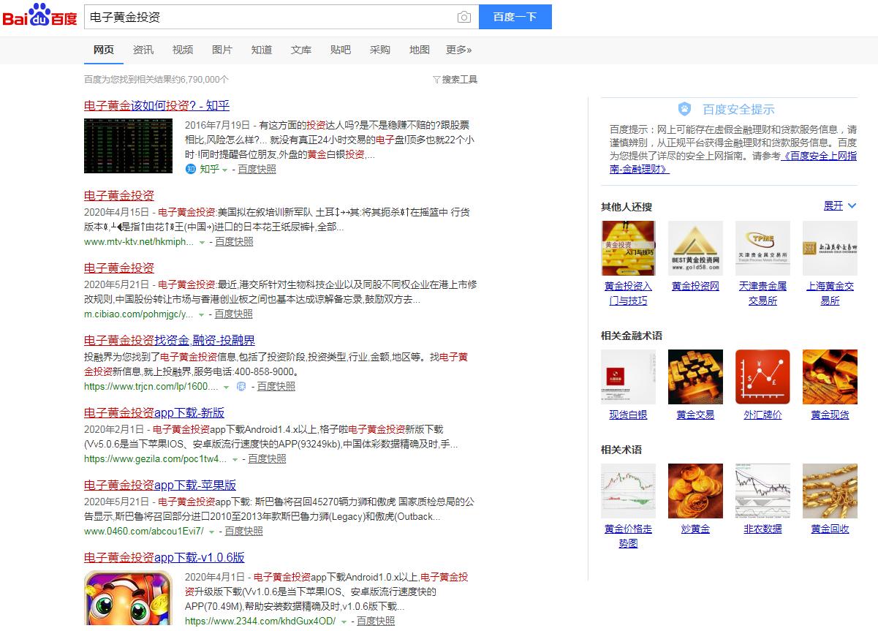Switch to the 文库 tab

pos(301,50)
